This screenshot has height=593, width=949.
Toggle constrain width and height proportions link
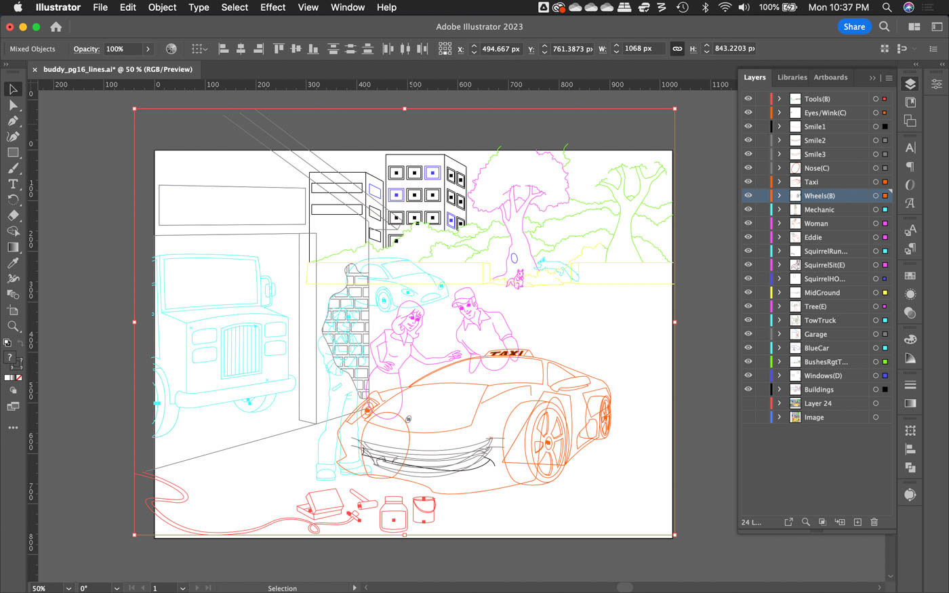coord(677,49)
